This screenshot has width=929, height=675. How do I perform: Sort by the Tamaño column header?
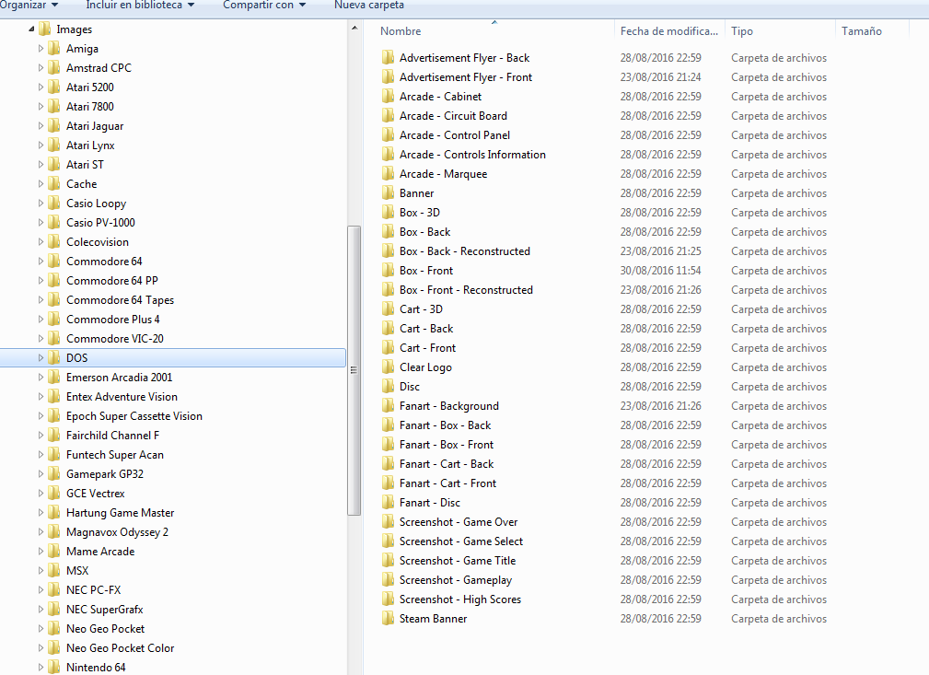872,30
